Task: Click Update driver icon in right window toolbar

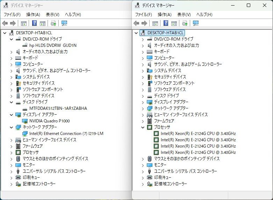Action: pyautogui.click(x=185, y=23)
